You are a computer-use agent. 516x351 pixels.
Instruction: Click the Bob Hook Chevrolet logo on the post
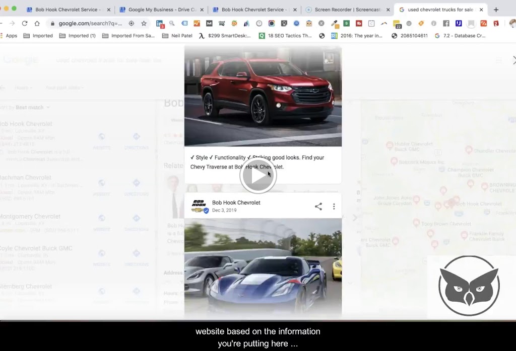click(200, 206)
